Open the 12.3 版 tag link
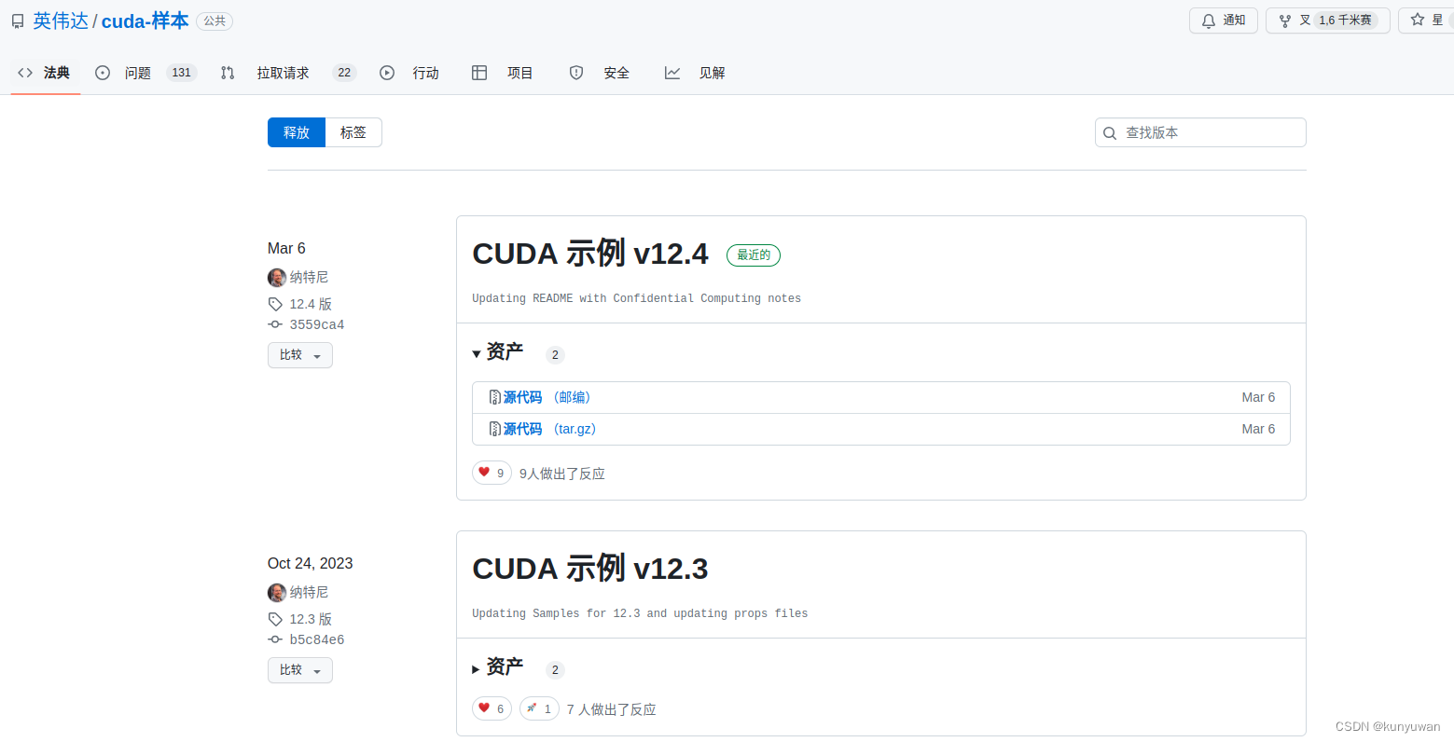1454x742 pixels. (311, 619)
